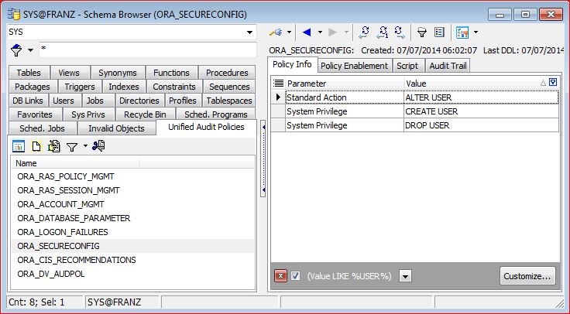Select the Packages tab

[x=33, y=87]
